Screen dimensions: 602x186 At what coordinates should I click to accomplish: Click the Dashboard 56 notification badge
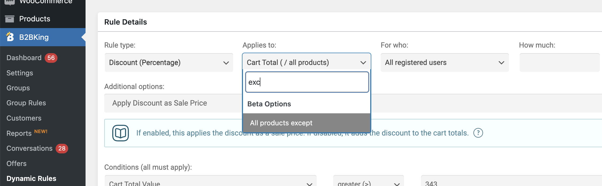(51, 58)
